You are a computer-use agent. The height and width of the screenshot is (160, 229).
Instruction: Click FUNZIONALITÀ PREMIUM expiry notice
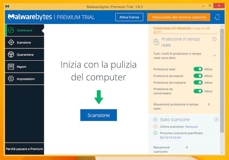(x=181, y=30)
